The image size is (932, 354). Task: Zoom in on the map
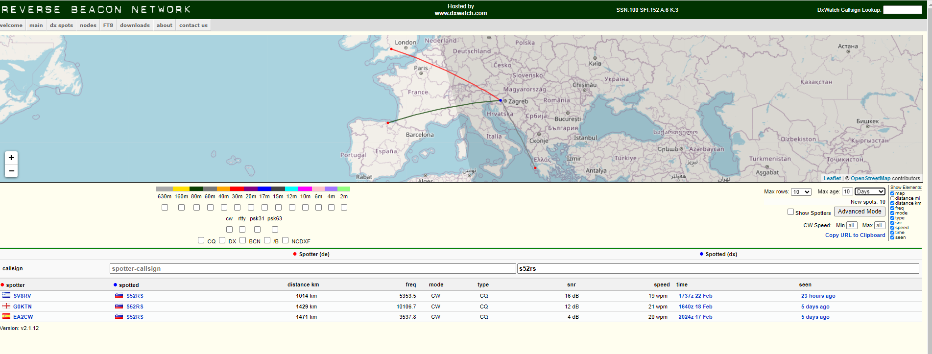click(x=11, y=158)
